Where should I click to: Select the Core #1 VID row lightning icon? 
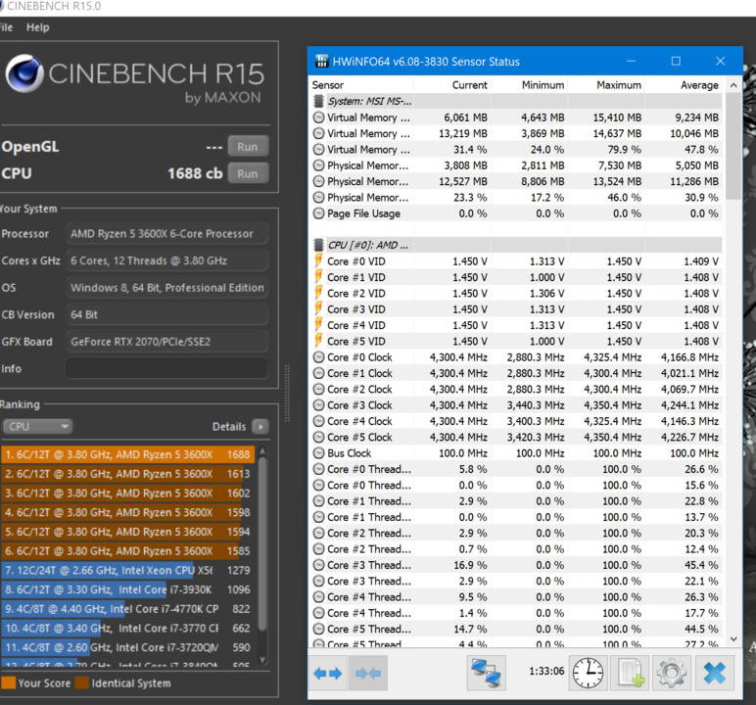pyautogui.click(x=318, y=277)
